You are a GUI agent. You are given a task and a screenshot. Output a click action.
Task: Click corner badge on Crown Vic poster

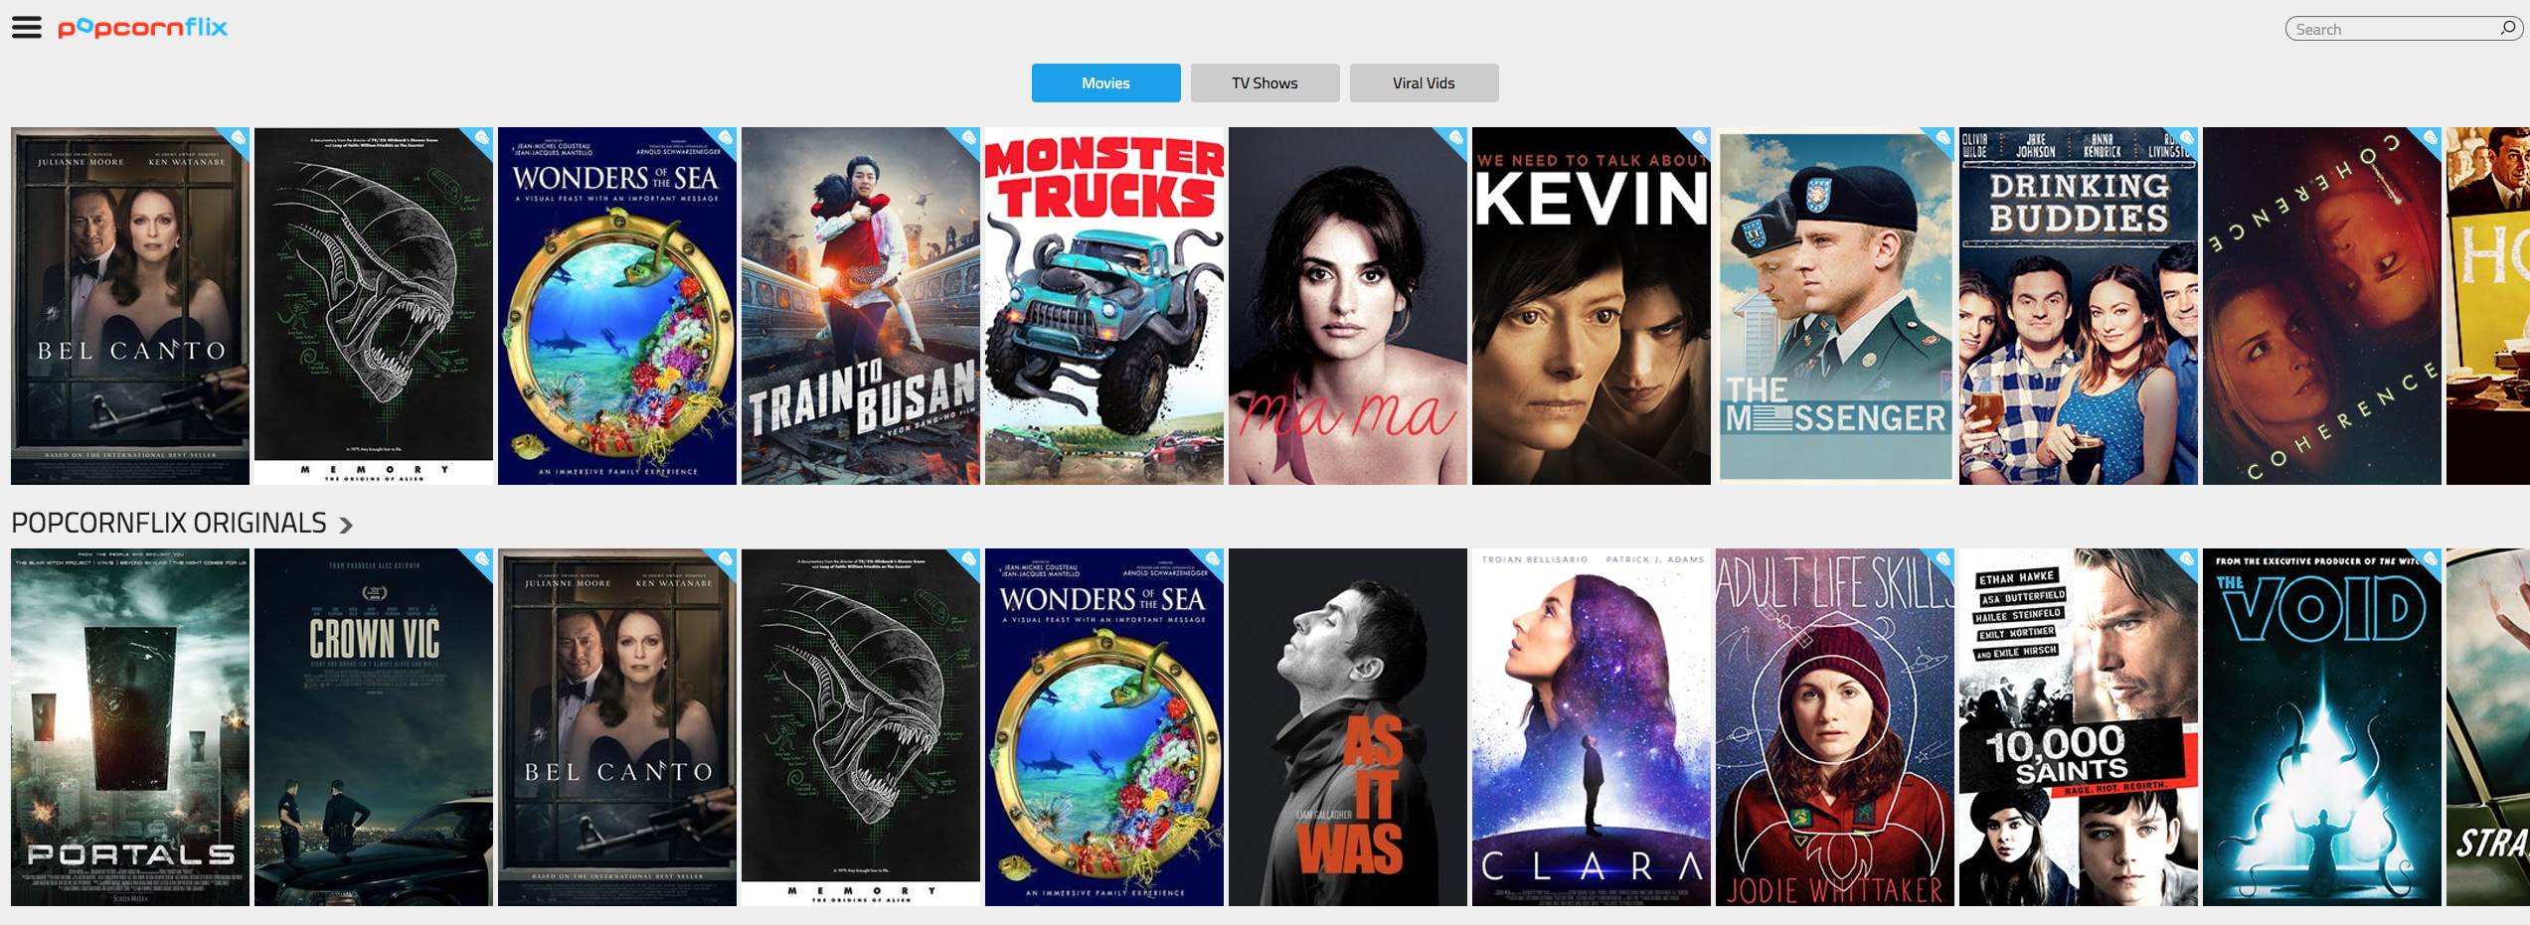pyautogui.click(x=480, y=560)
